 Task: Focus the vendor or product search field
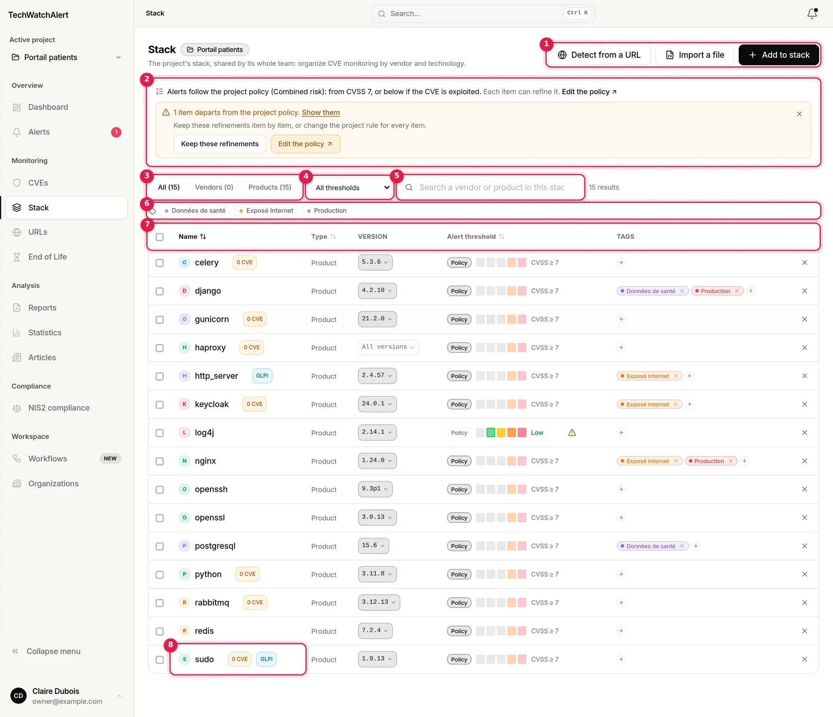[x=491, y=187]
